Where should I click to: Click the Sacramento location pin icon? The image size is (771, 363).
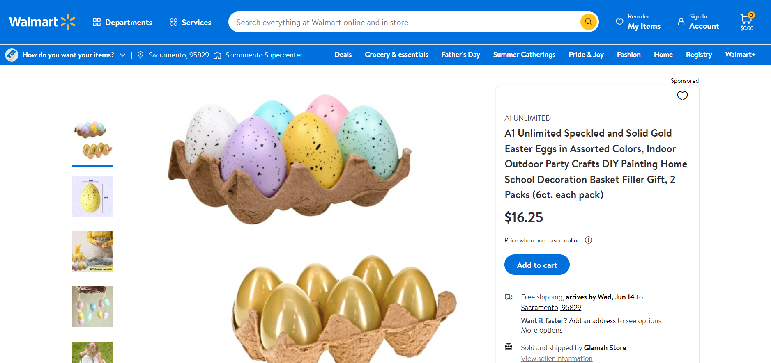pos(140,55)
